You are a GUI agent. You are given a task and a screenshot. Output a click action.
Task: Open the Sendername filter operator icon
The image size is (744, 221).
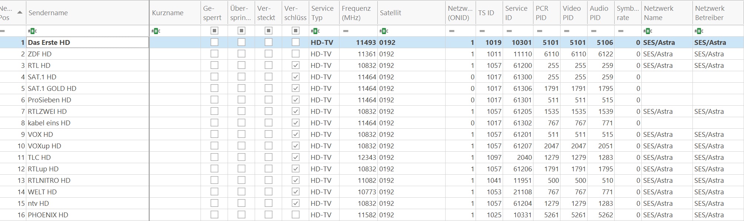[32, 31]
